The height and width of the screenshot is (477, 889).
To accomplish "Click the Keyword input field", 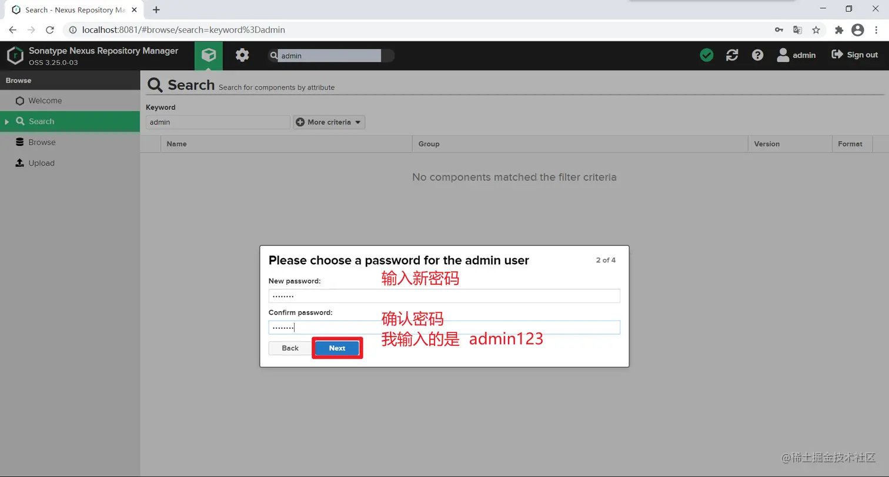I will click(218, 122).
